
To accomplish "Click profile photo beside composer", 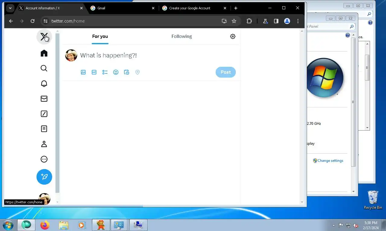I will click(71, 55).
